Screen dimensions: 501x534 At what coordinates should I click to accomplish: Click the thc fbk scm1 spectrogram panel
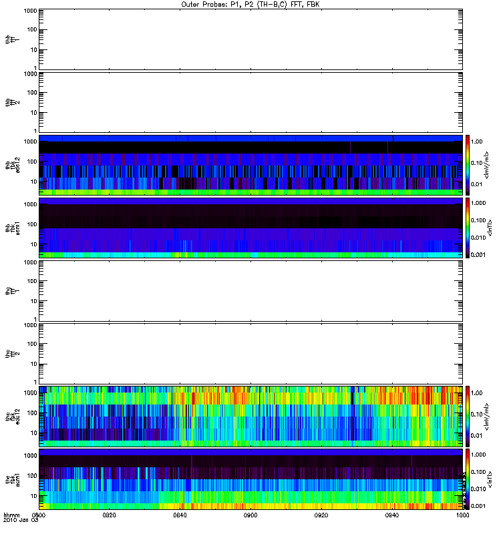click(251, 479)
